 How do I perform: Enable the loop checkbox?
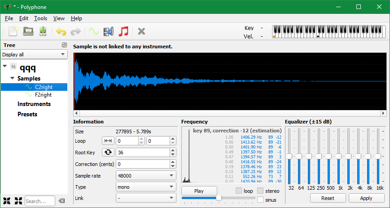pyautogui.click(x=239, y=191)
